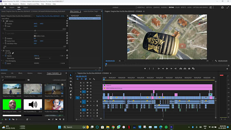The height and width of the screenshot is (130, 231).
Task: Click Anti-flicker Filter slider handle
Action: coord(4,48)
